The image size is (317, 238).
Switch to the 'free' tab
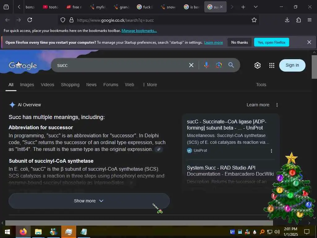coord(74,7)
